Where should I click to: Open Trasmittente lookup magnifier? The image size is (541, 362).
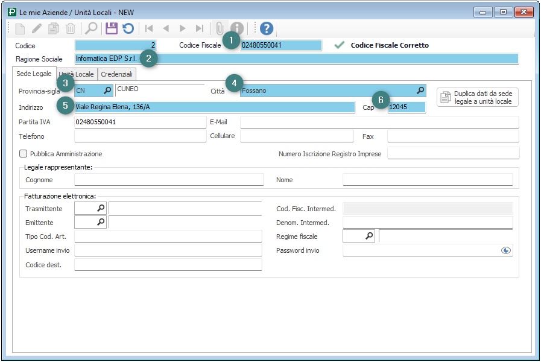(x=101, y=208)
